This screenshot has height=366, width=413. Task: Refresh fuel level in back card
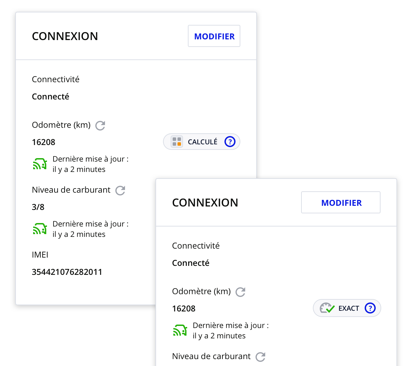coord(120,190)
